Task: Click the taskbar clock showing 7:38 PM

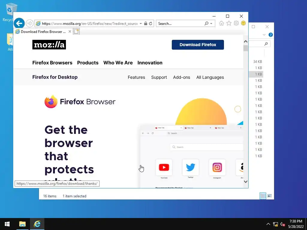Action: (x=296, y=224)
